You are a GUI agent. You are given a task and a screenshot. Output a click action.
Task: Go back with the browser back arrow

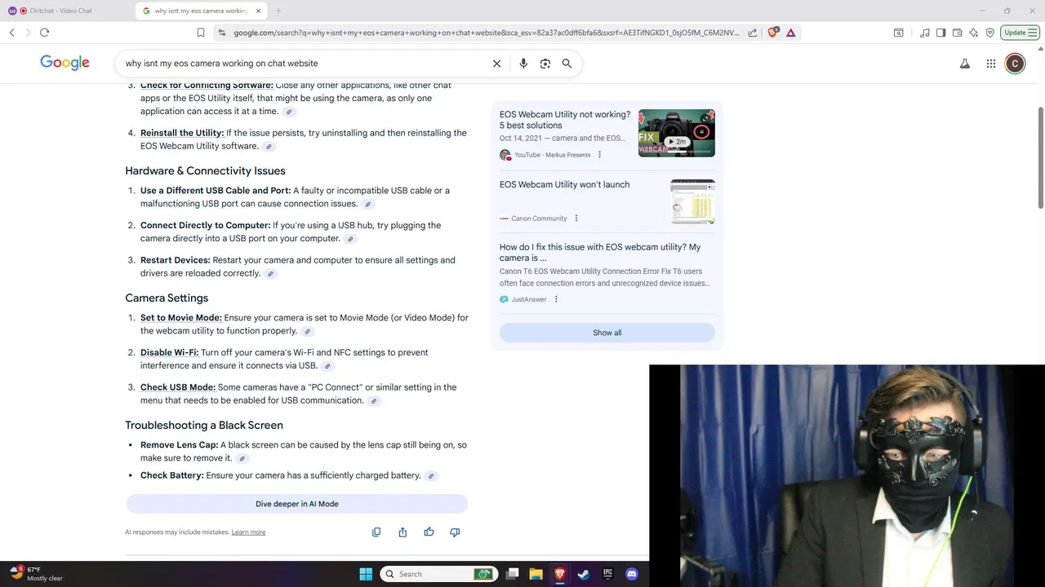click(11, 33)
